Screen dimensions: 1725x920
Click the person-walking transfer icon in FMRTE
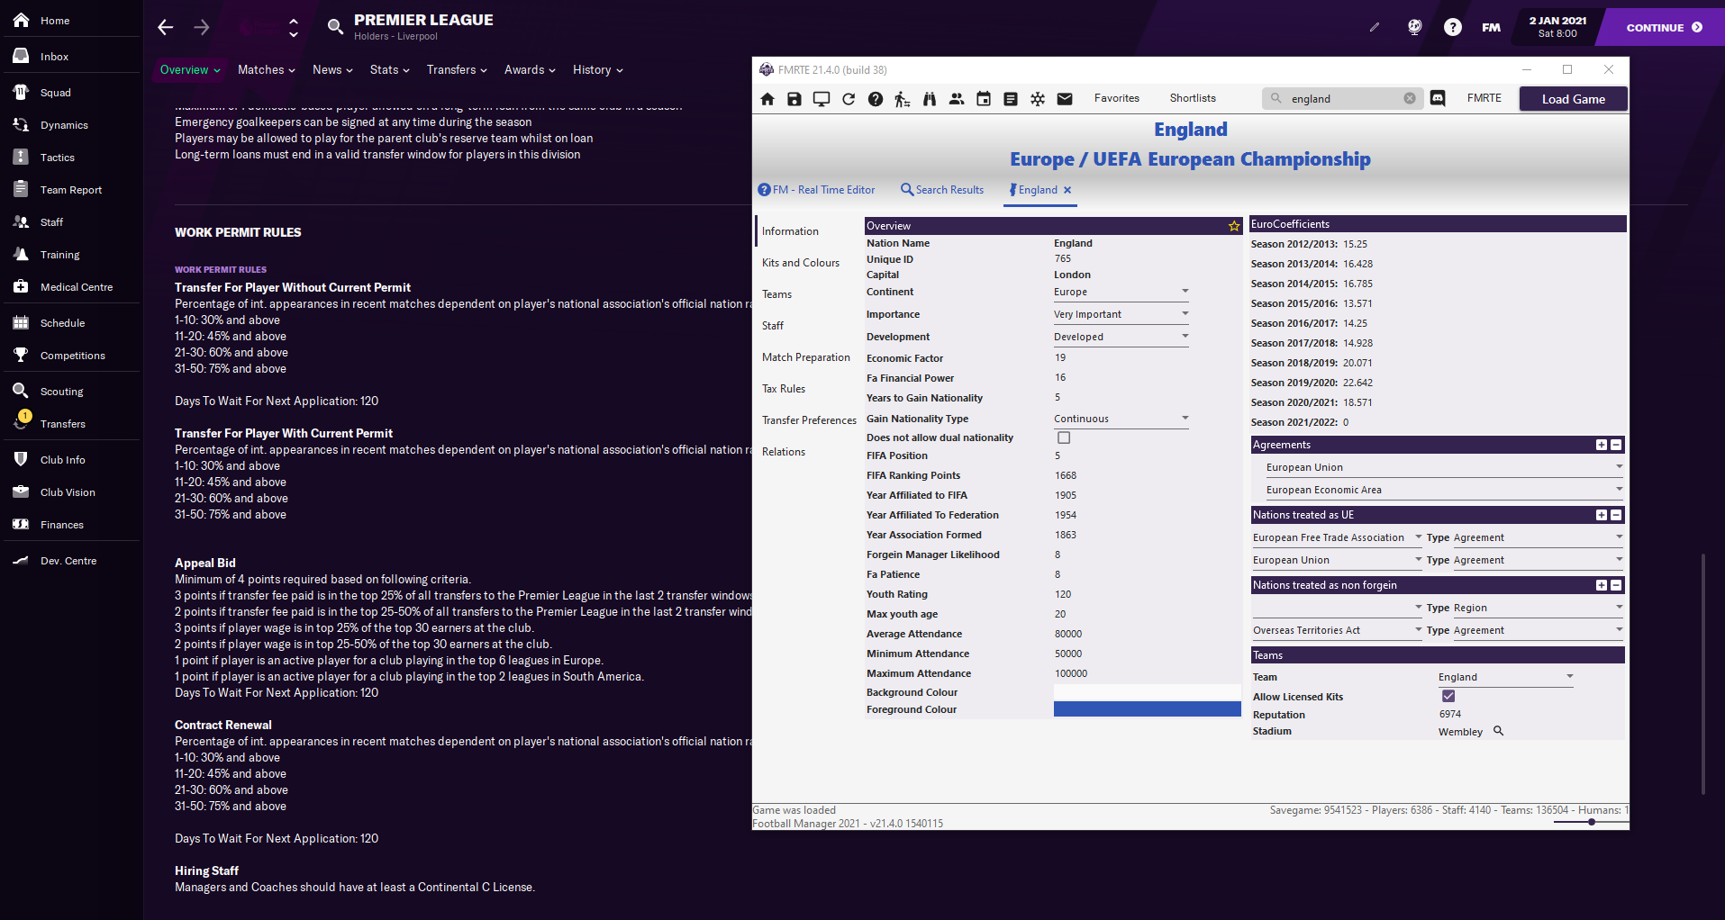click(x=903, y=99)
